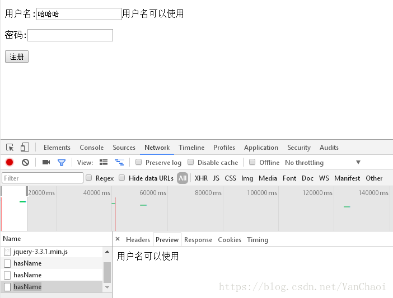The width and height of the screenshot is (393, 298).
Task: Enable the Disable cache checkbox
Action: 191,162
